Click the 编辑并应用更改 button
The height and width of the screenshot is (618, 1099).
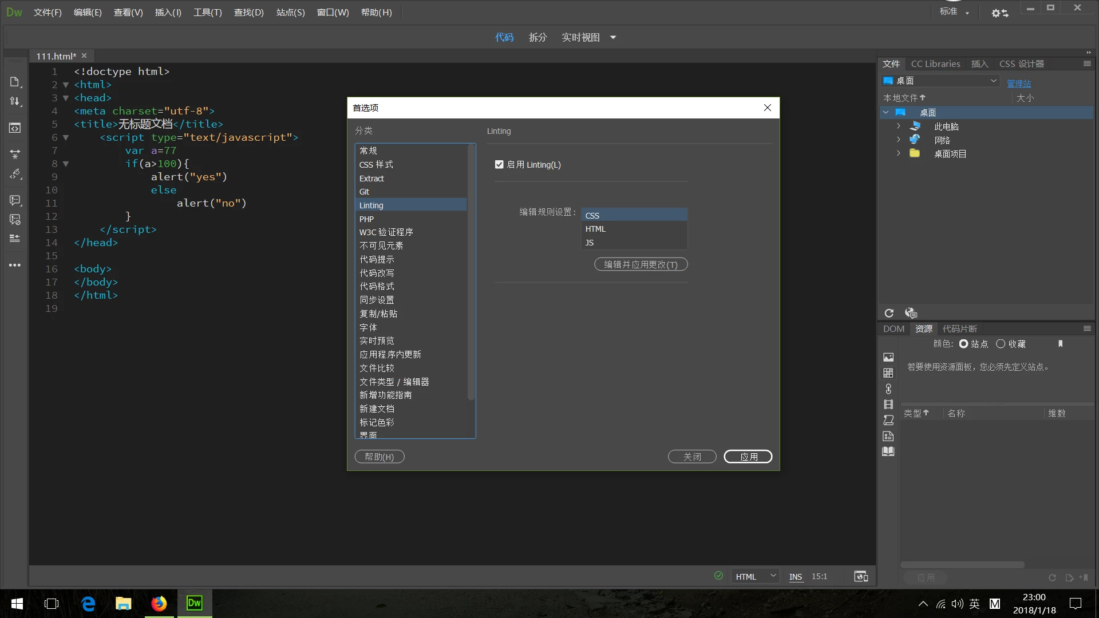click(x=641, y=264)
